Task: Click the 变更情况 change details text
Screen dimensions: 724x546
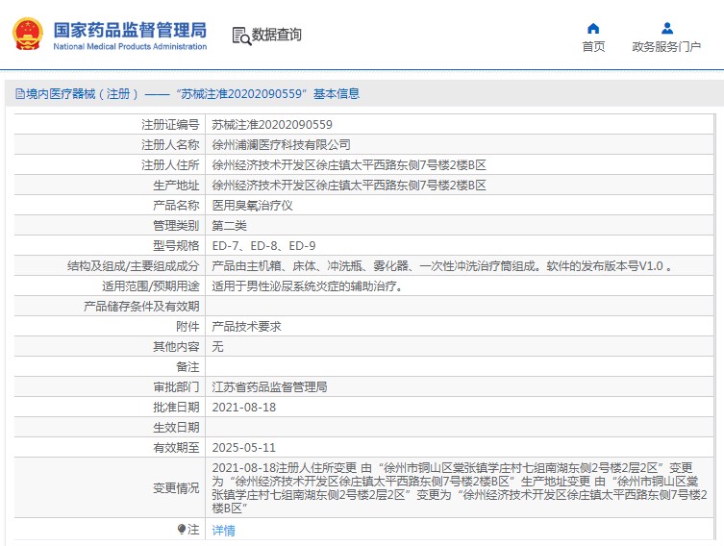Action: 460,488
